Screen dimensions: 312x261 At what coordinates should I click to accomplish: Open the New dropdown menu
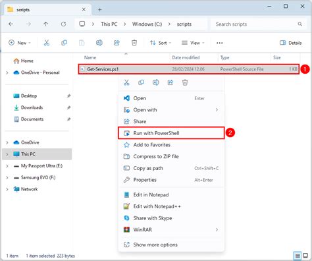(x=20, y=43)
